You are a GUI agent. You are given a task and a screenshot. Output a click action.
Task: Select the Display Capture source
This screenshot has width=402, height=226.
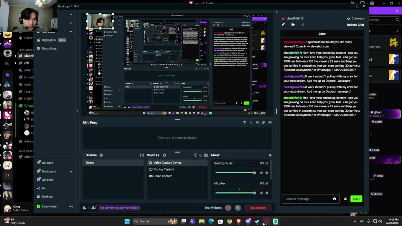tap(177, 169)
